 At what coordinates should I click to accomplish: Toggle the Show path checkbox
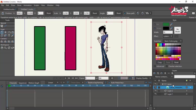tap(125, 13)
